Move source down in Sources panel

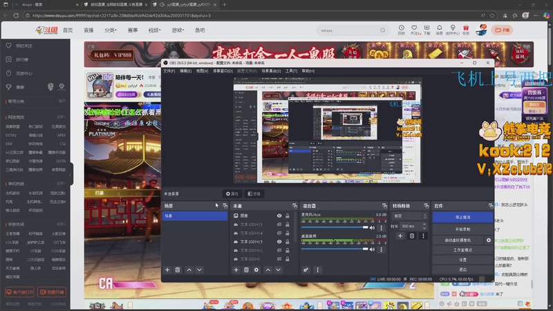279,270
